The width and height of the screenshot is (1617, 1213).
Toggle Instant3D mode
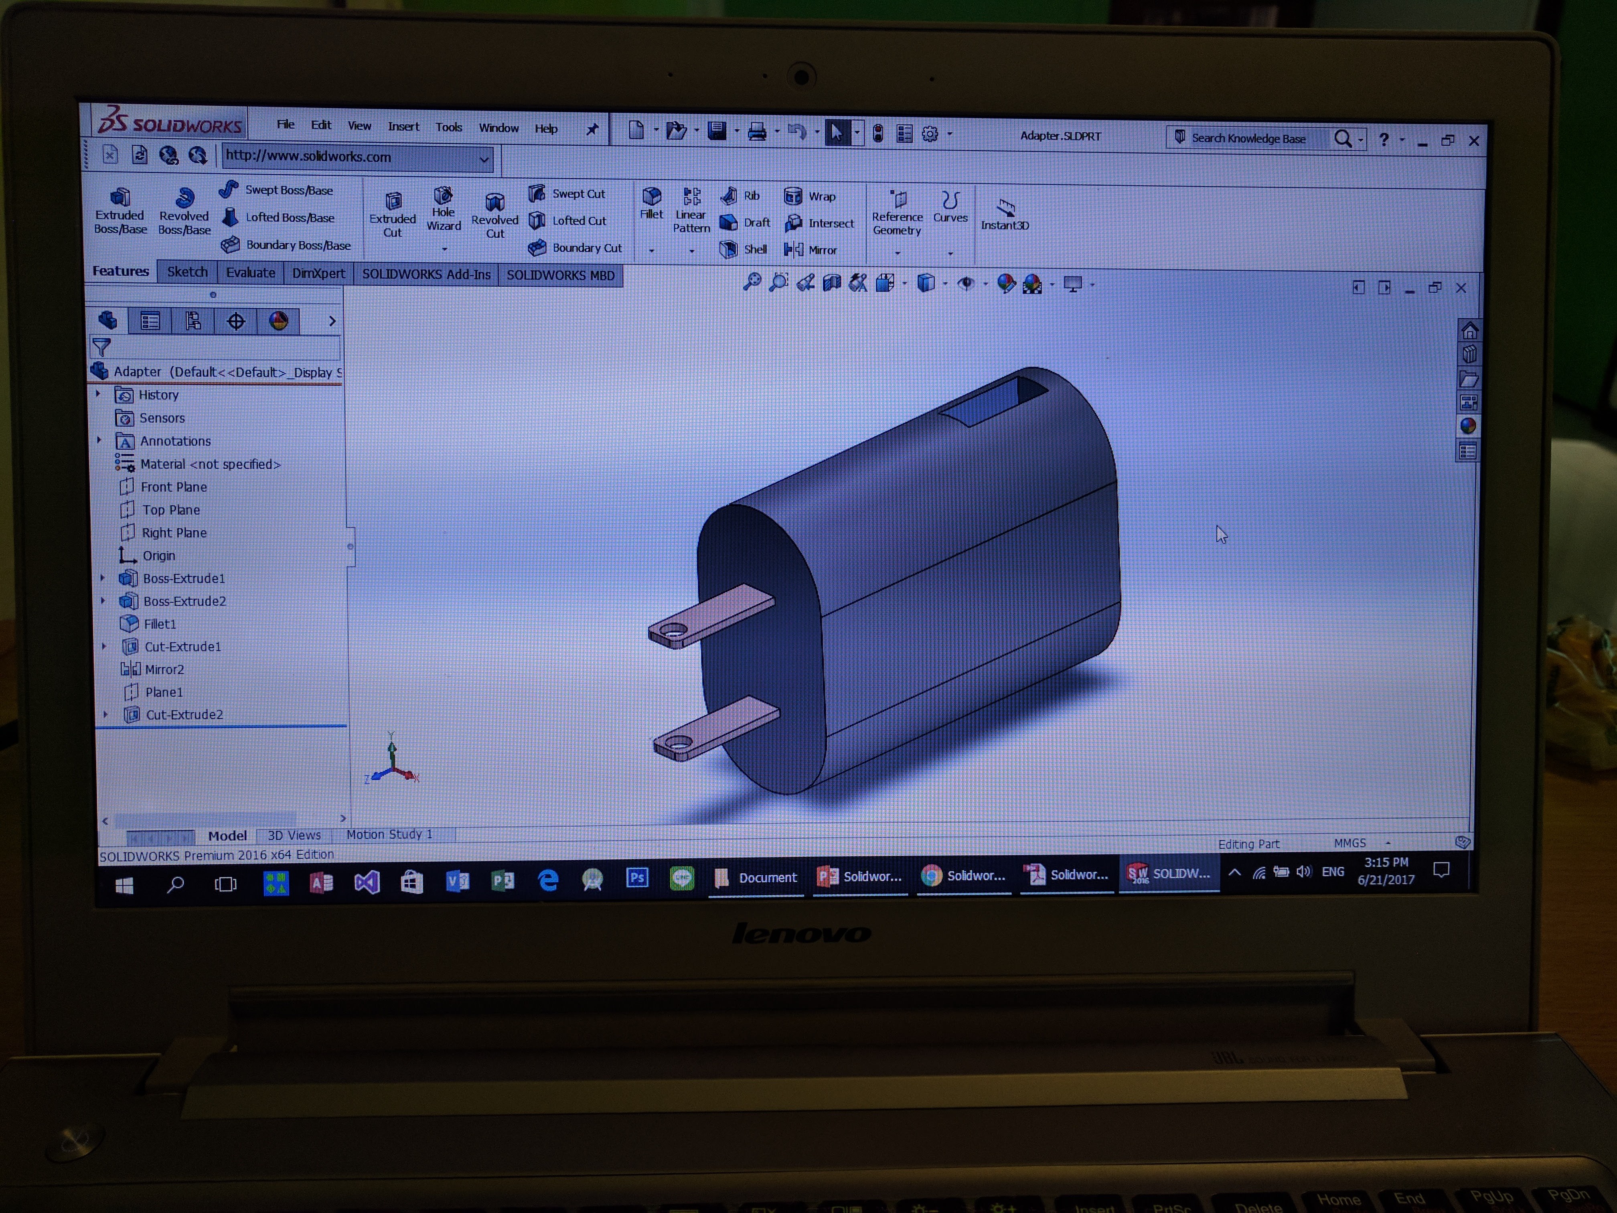pos(1005,214)
